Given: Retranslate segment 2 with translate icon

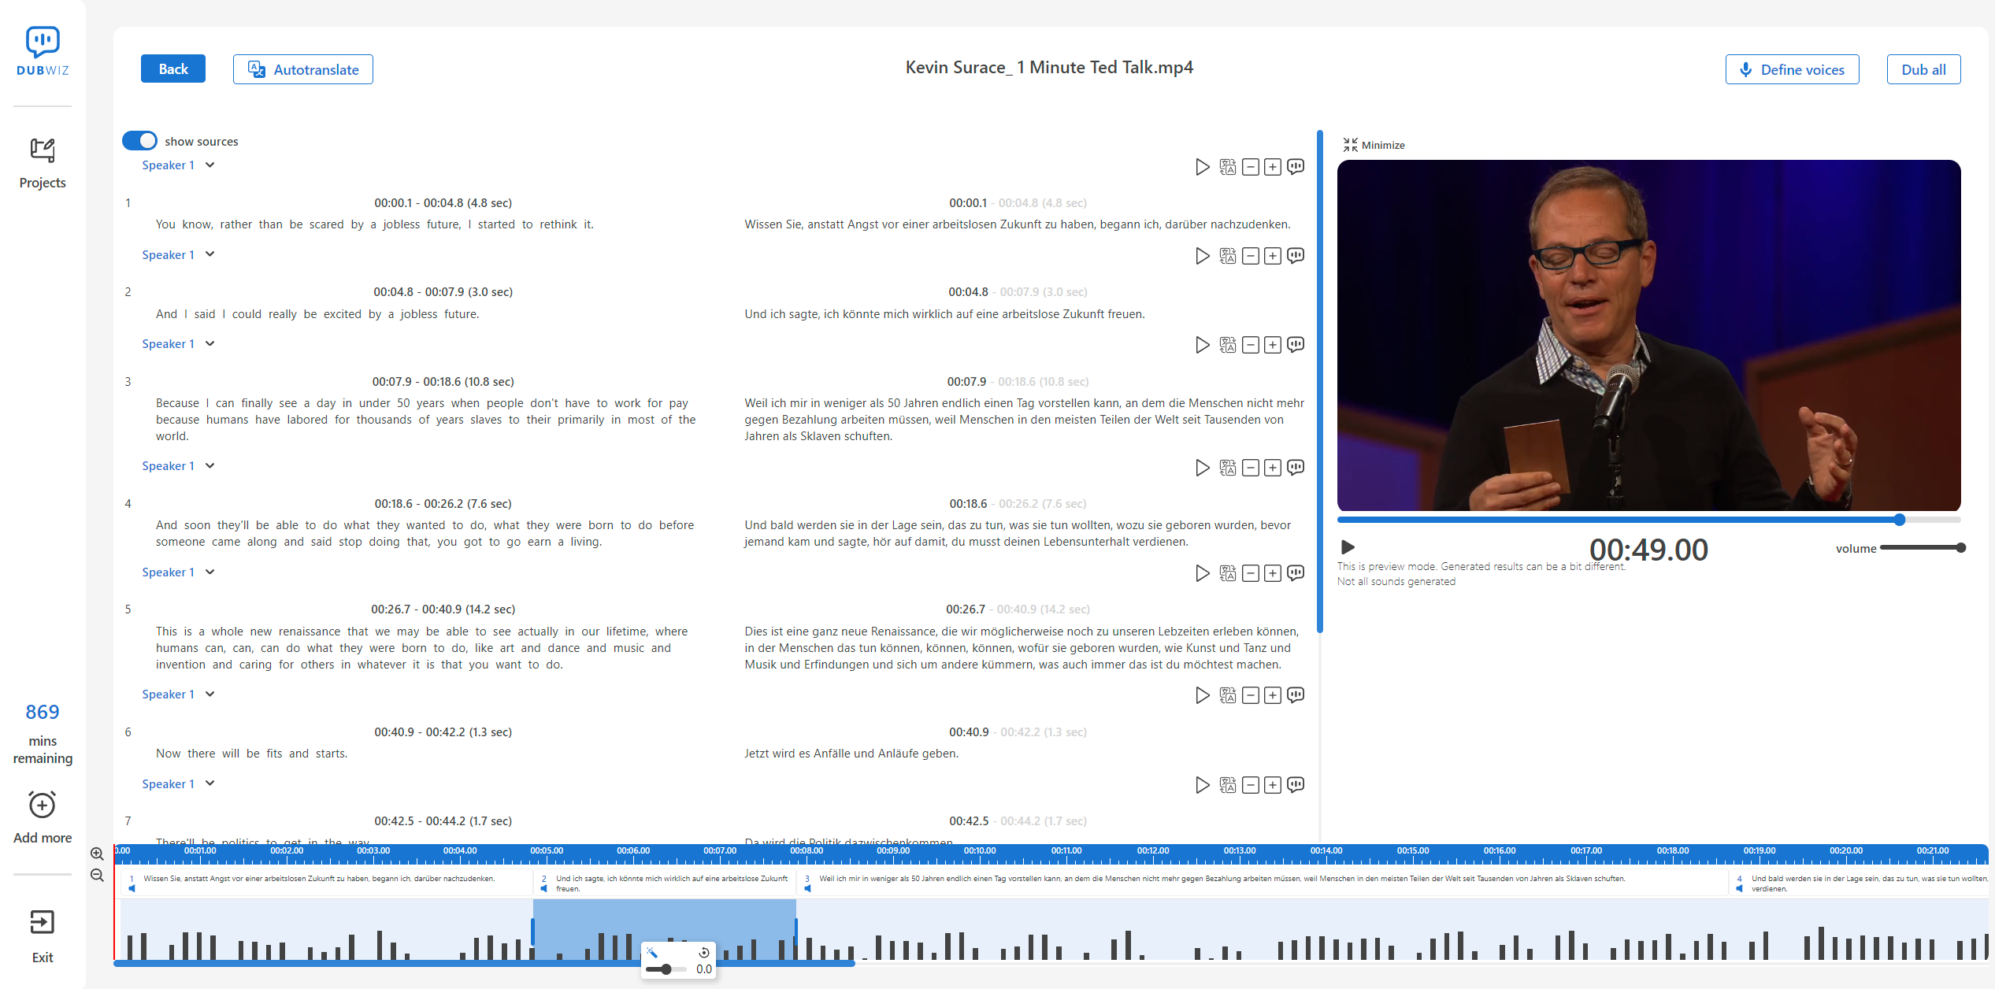Looking at the screenshot, I should (1227, 256).
